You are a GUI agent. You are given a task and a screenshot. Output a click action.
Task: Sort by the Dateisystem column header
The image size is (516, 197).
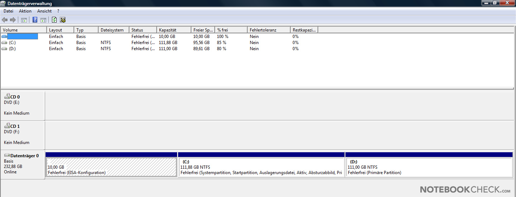tap(114, 30)
